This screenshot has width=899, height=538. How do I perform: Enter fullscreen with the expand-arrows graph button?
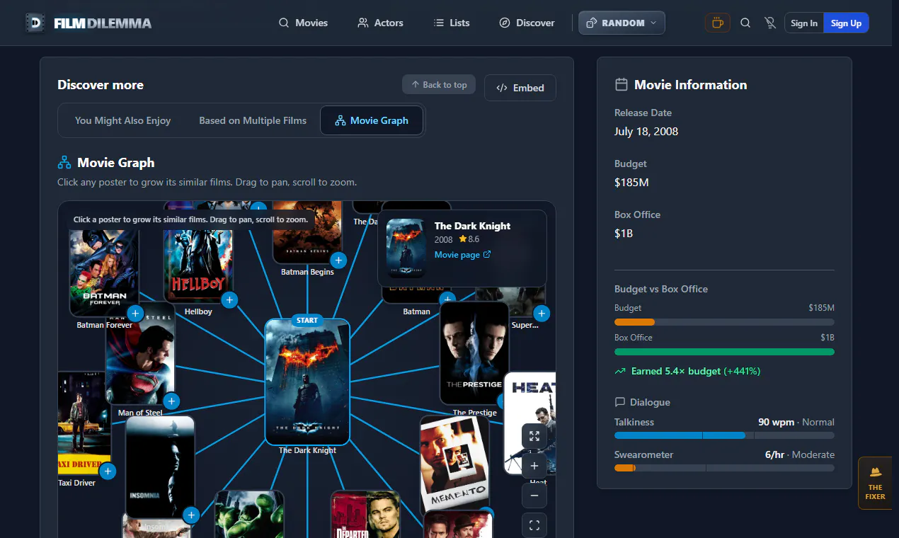(534, 436)
